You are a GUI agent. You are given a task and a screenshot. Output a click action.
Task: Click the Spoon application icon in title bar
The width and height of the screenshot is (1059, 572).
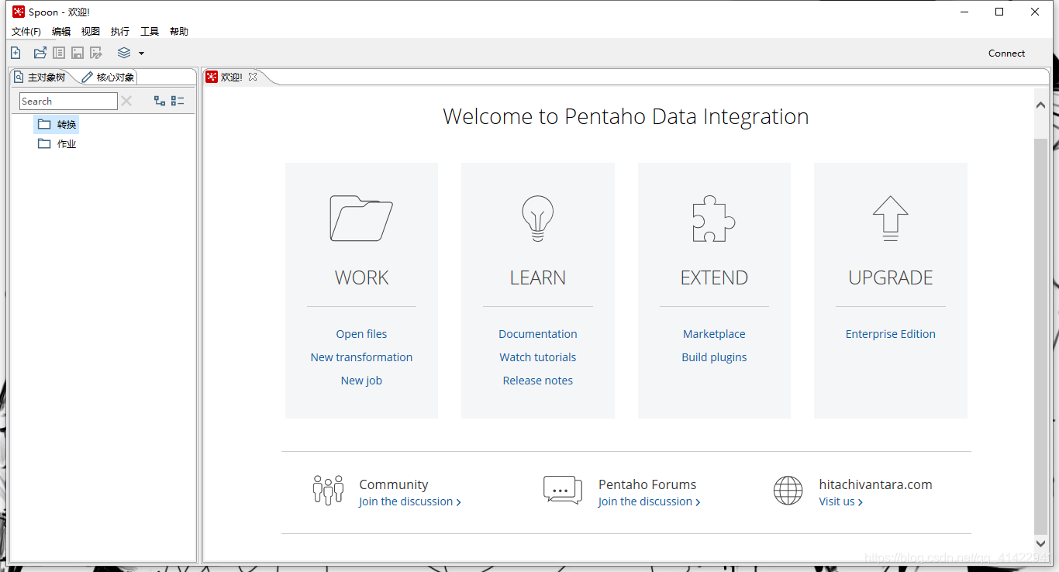point(19,12)
